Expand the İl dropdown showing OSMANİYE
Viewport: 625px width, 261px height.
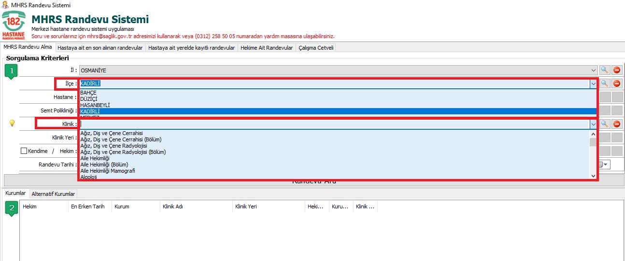coord(593,70)
